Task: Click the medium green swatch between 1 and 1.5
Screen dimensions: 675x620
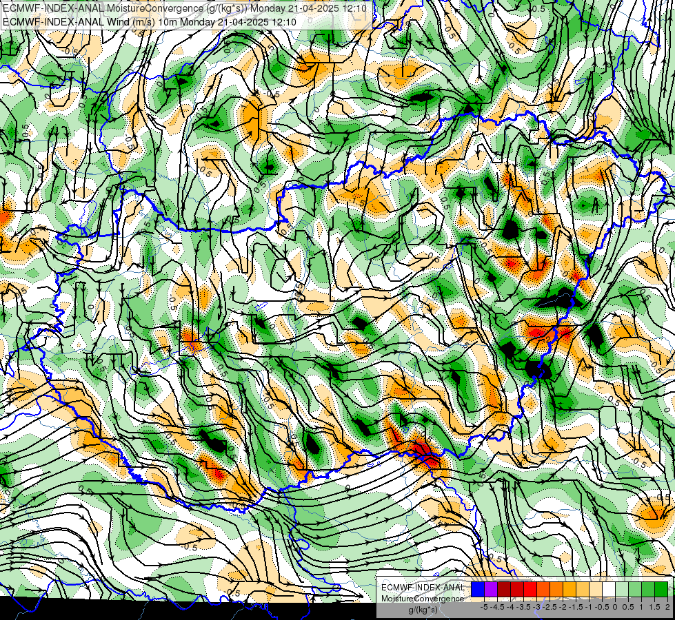Action: (648, 590)
